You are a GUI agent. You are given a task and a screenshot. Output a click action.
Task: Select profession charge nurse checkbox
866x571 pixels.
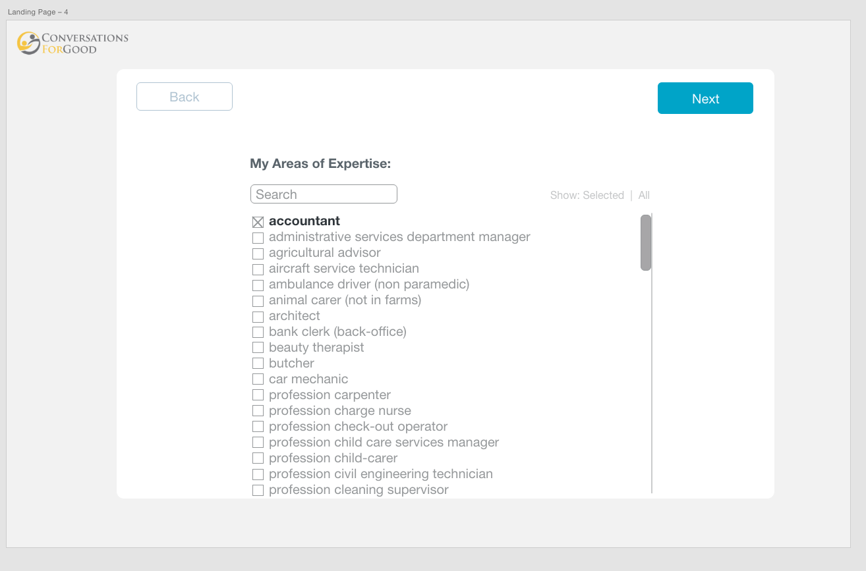258,412
